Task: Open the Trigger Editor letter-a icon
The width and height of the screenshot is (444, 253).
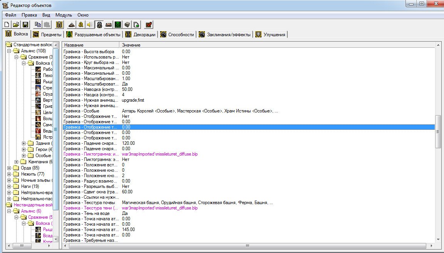Action: 81,25
